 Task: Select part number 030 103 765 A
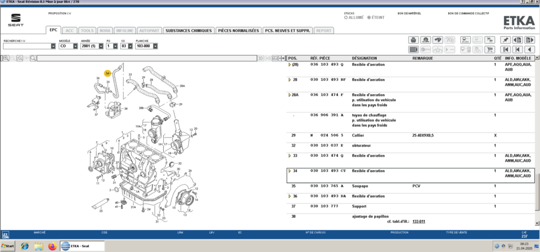click(327, 186)
